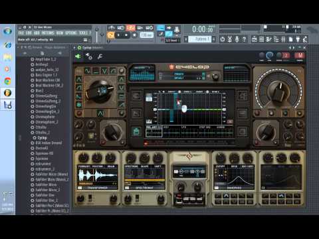This screenshot has width=319, height=239.
Task: Open Internet Explorer from the taskbar
Action: point(7,45)
